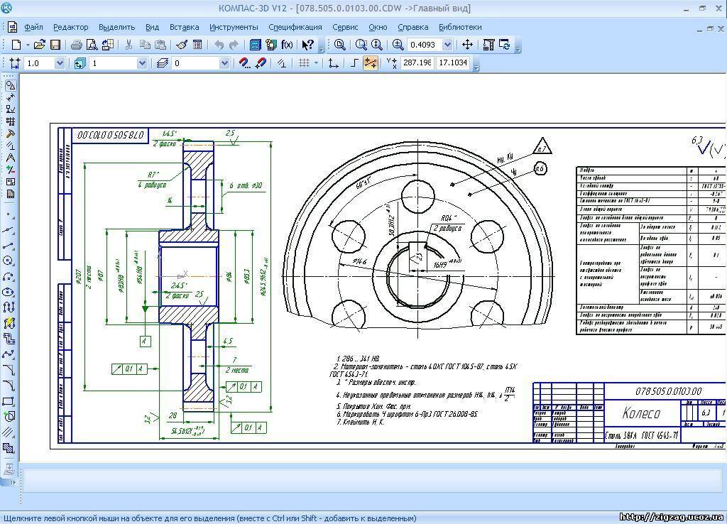Expand the view toolbar options chevron
The height and width of the screenshot is (524, 727).
518,48
